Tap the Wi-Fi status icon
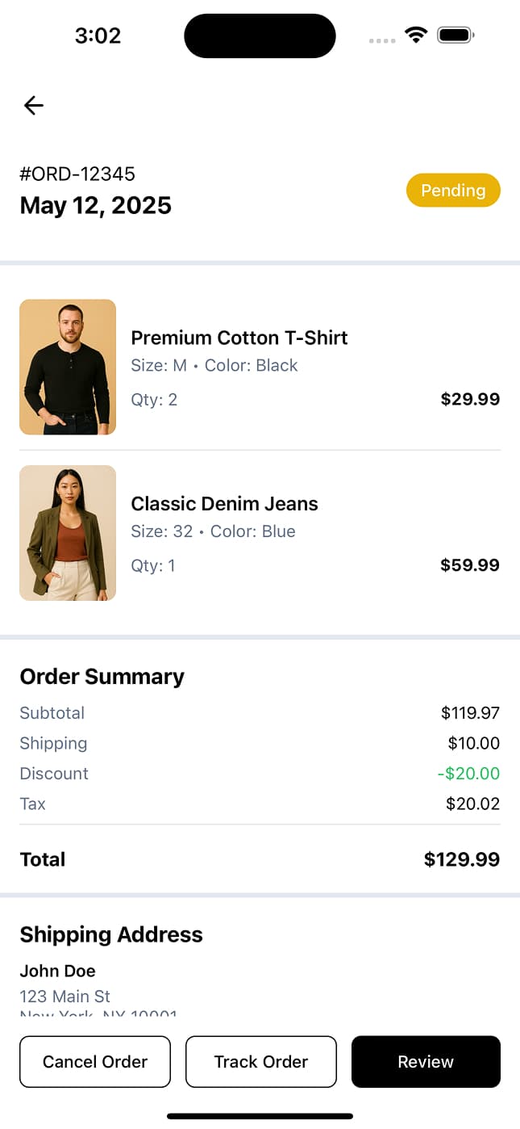Viewport: 520px width, 1129px height. pos(416,36)
